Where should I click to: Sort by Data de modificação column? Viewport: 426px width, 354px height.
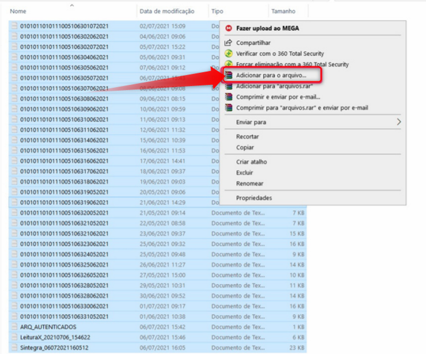[167, 12]
